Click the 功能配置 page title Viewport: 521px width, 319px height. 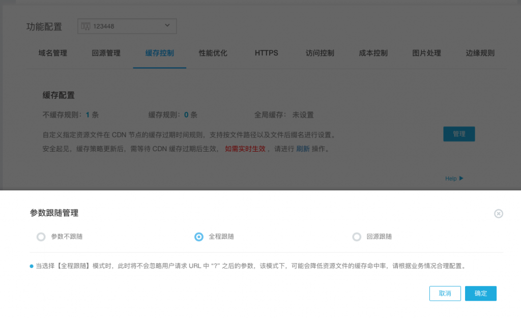44,26
